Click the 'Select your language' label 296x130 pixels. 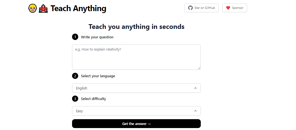(x=98, y=76)
